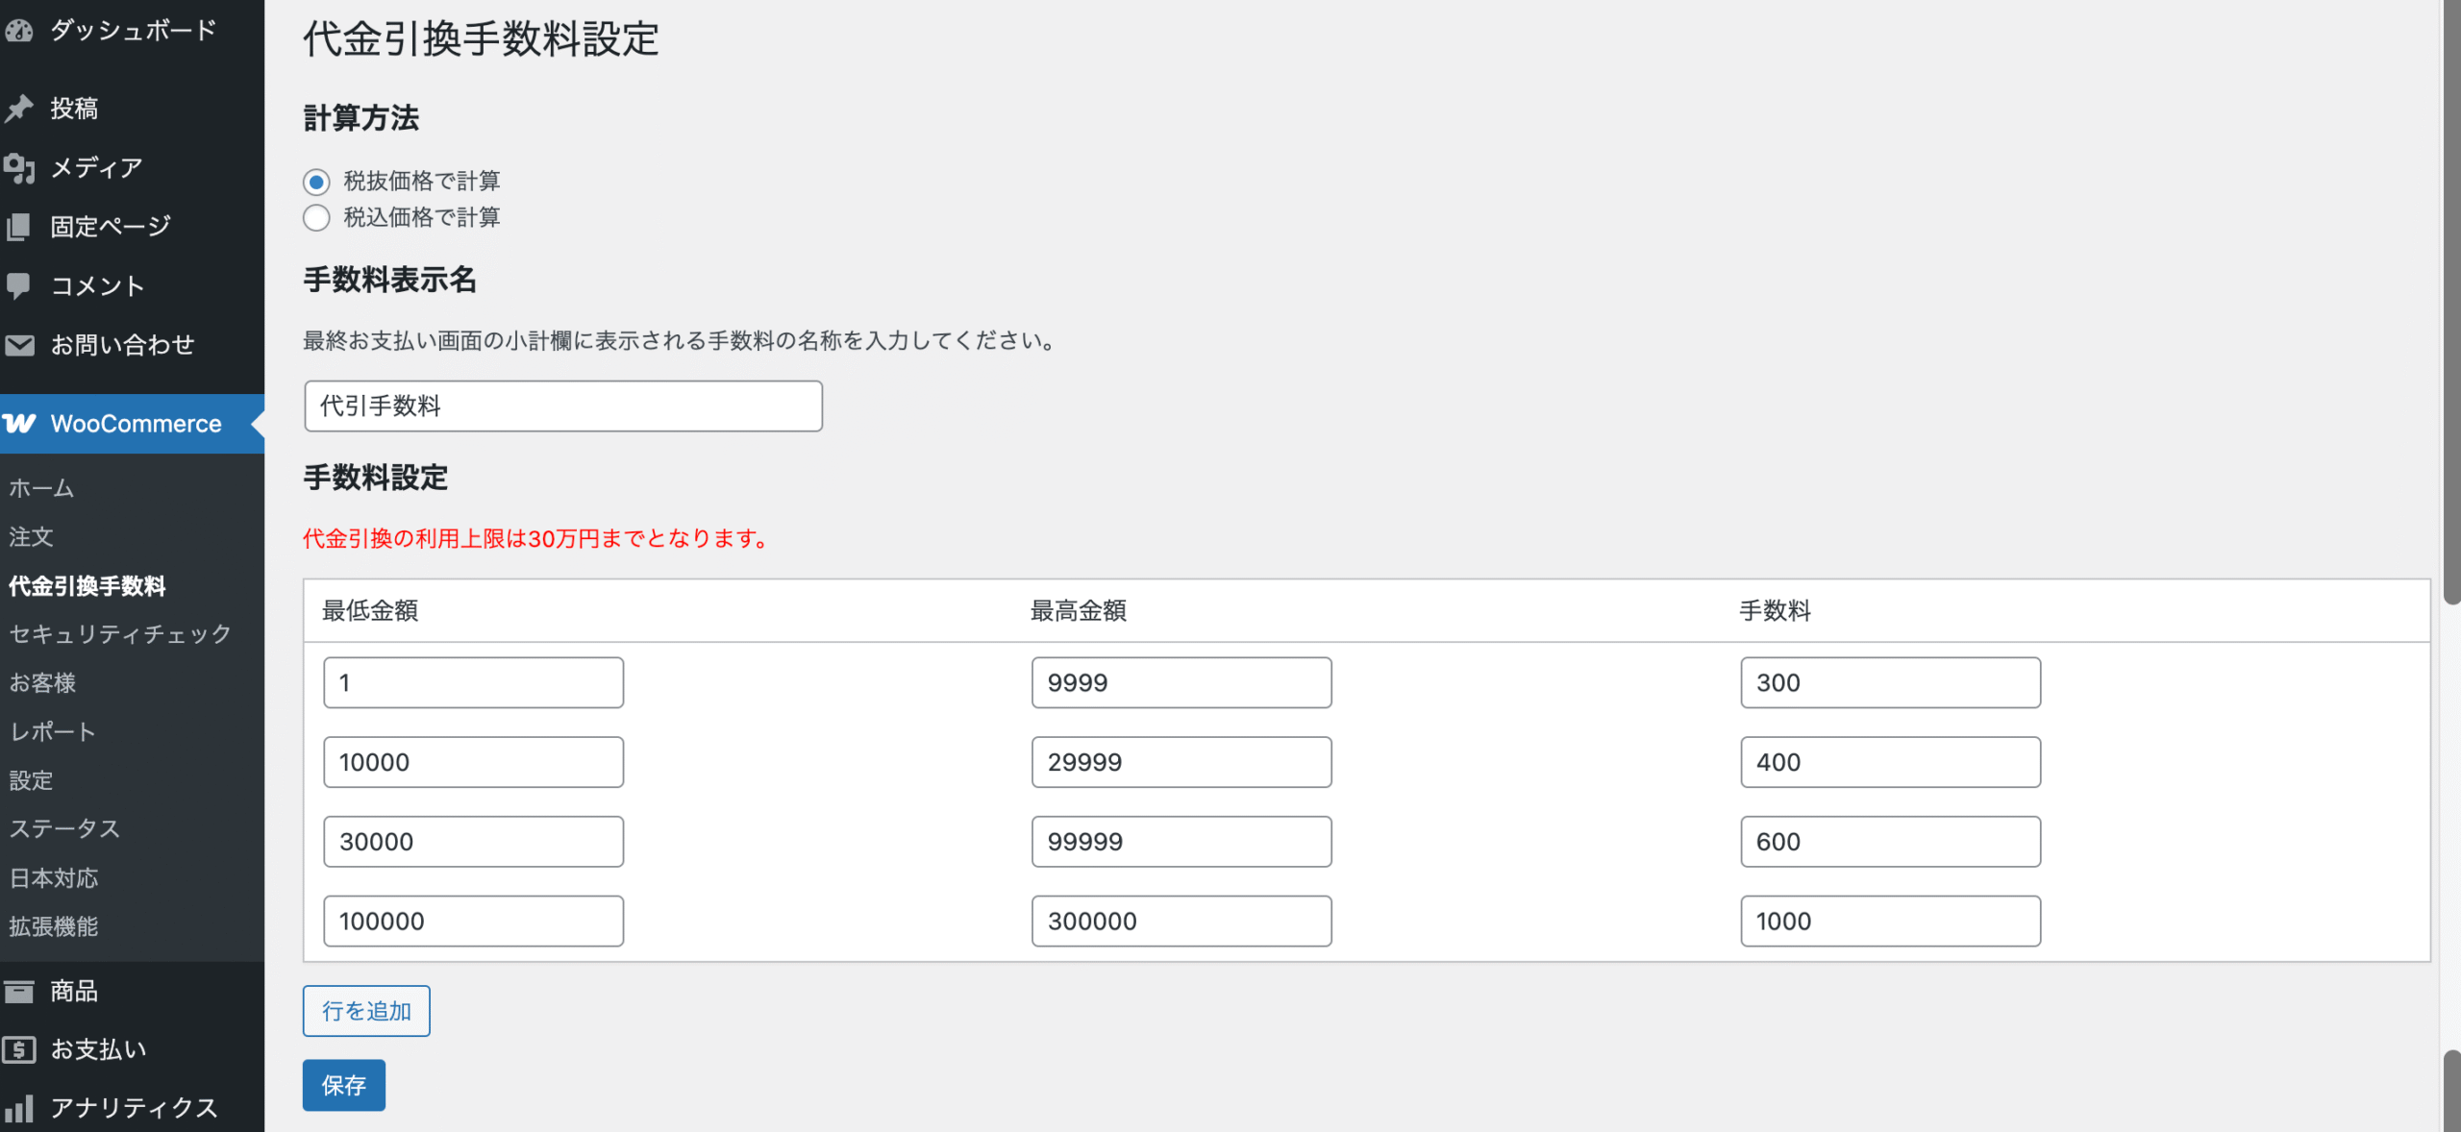The width and height of the screenshot is (2461, 1132).
Task: Open メディア in the sidebar
Action: 133,168
